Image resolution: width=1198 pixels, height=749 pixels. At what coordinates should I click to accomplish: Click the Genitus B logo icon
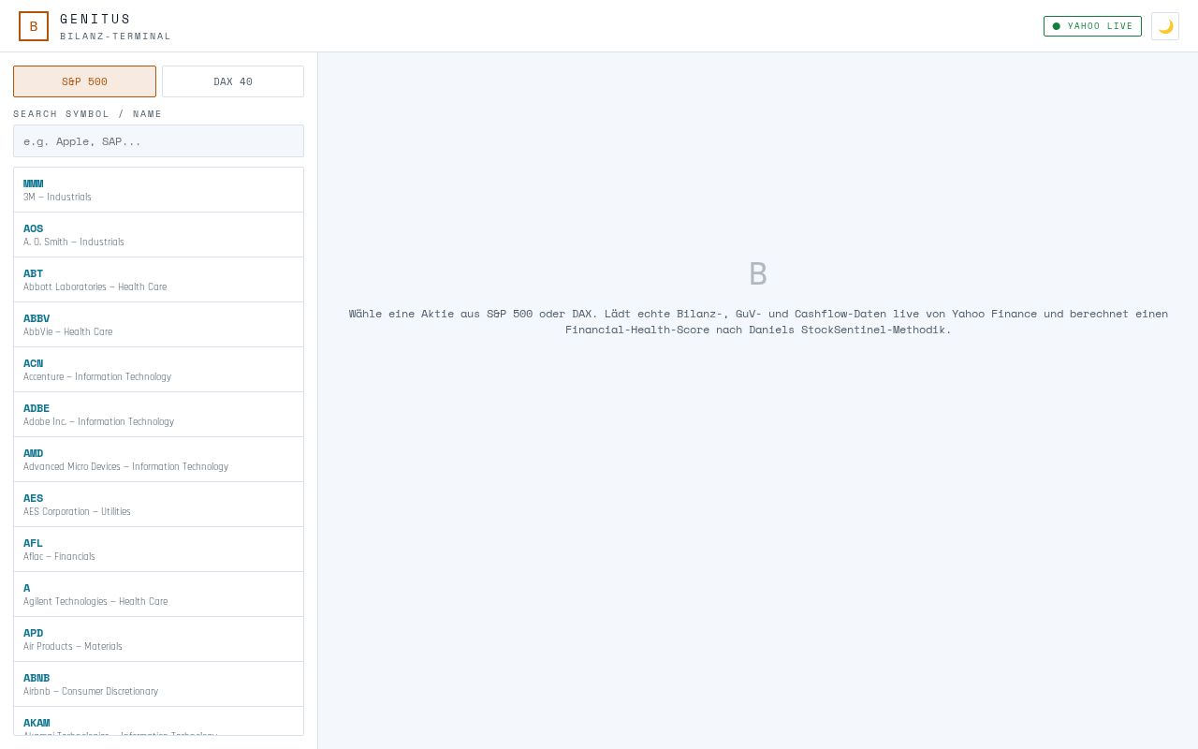(34, 26)
